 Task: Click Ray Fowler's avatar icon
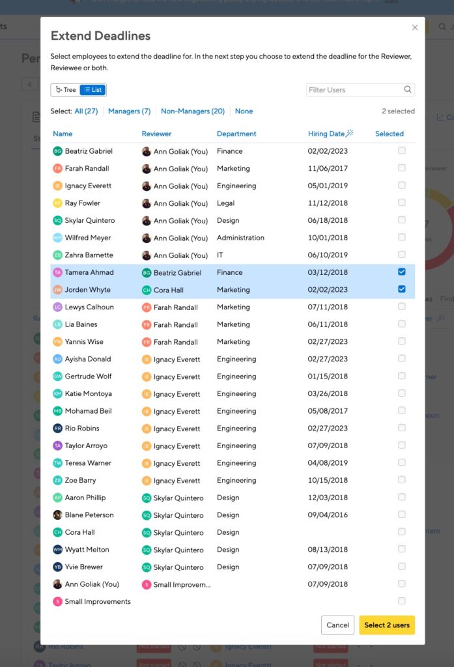57,203
